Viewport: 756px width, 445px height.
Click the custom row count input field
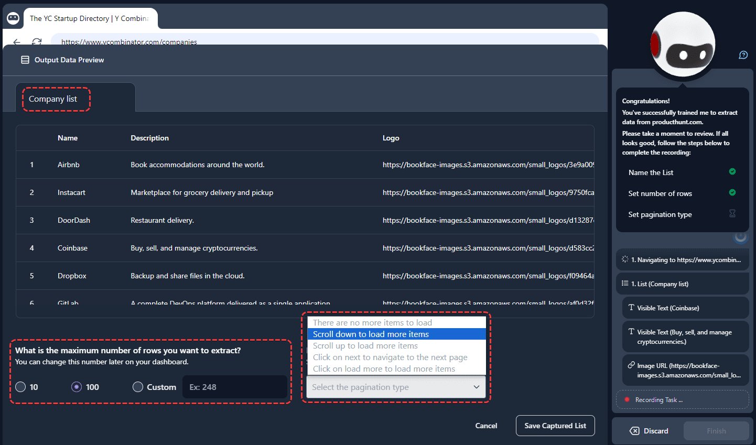coord(234,387)
